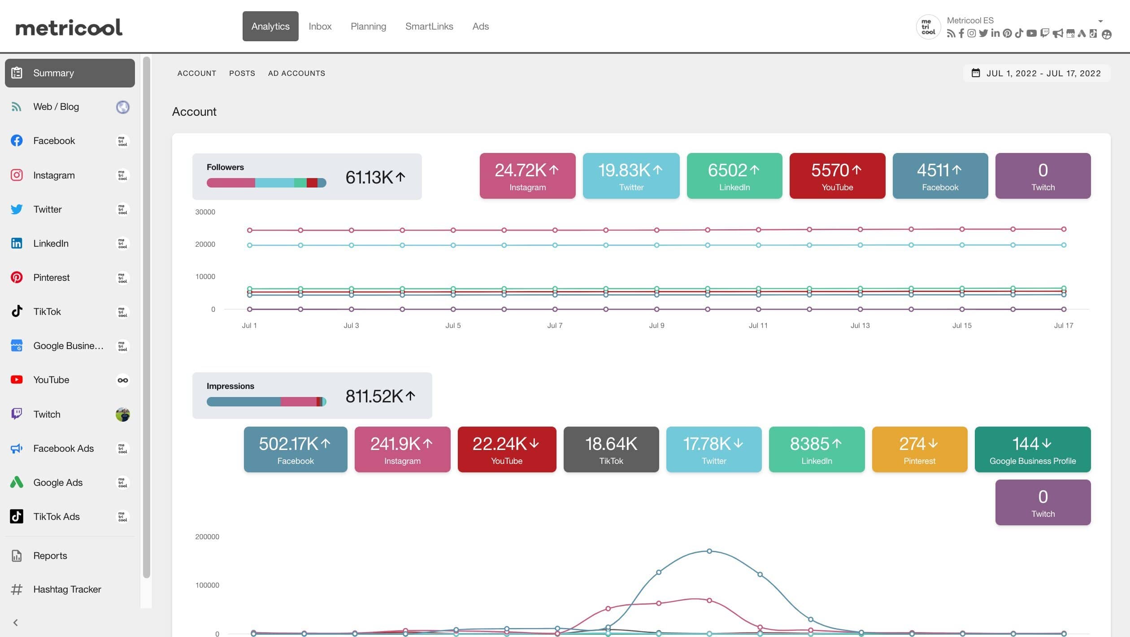Select the TikTok Ads icon

(17, 516)
